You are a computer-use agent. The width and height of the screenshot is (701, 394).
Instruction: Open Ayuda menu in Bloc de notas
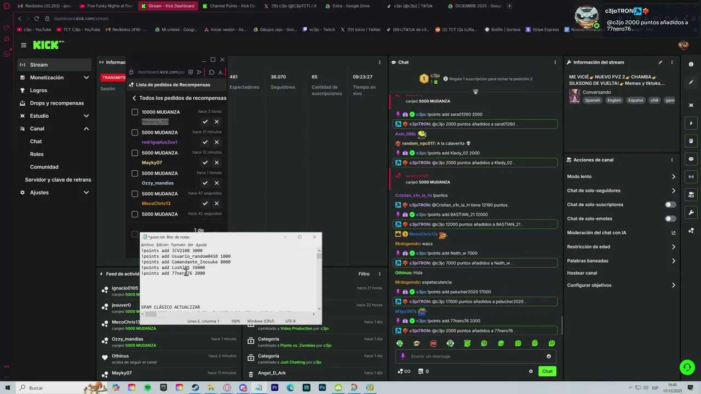(202, 245)
